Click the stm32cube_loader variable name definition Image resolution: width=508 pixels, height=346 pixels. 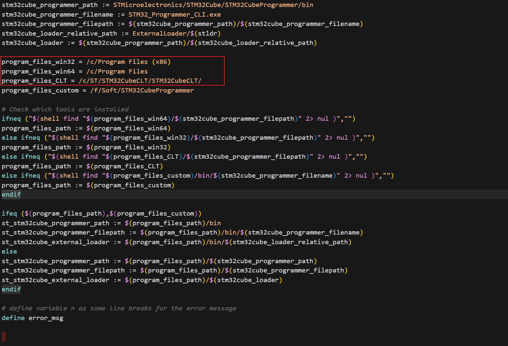coord(32,43)
